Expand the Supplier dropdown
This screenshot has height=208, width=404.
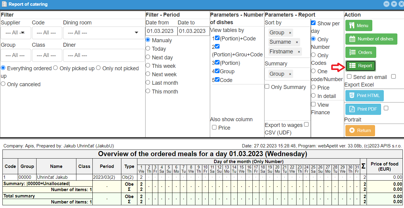point(16,33)
